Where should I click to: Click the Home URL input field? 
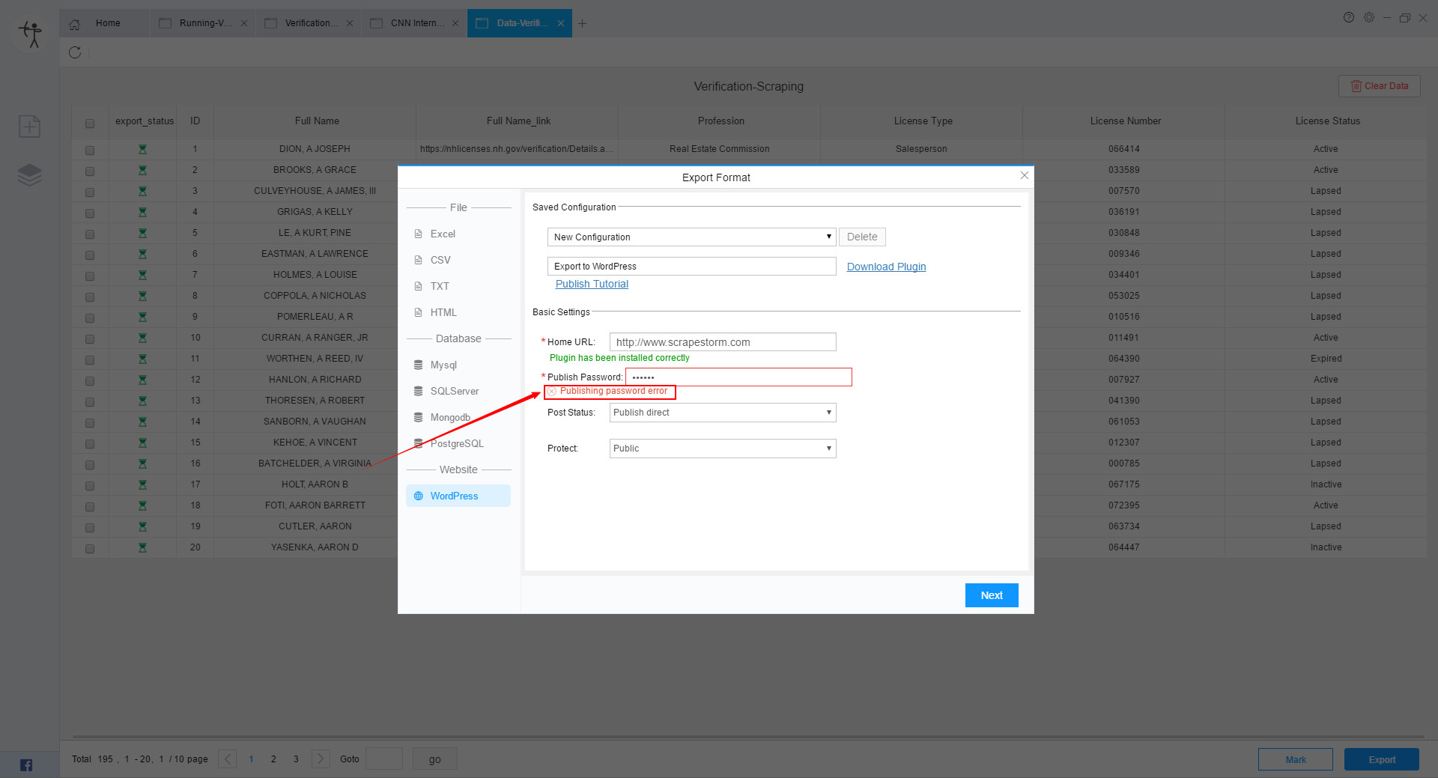pos(723,342)
